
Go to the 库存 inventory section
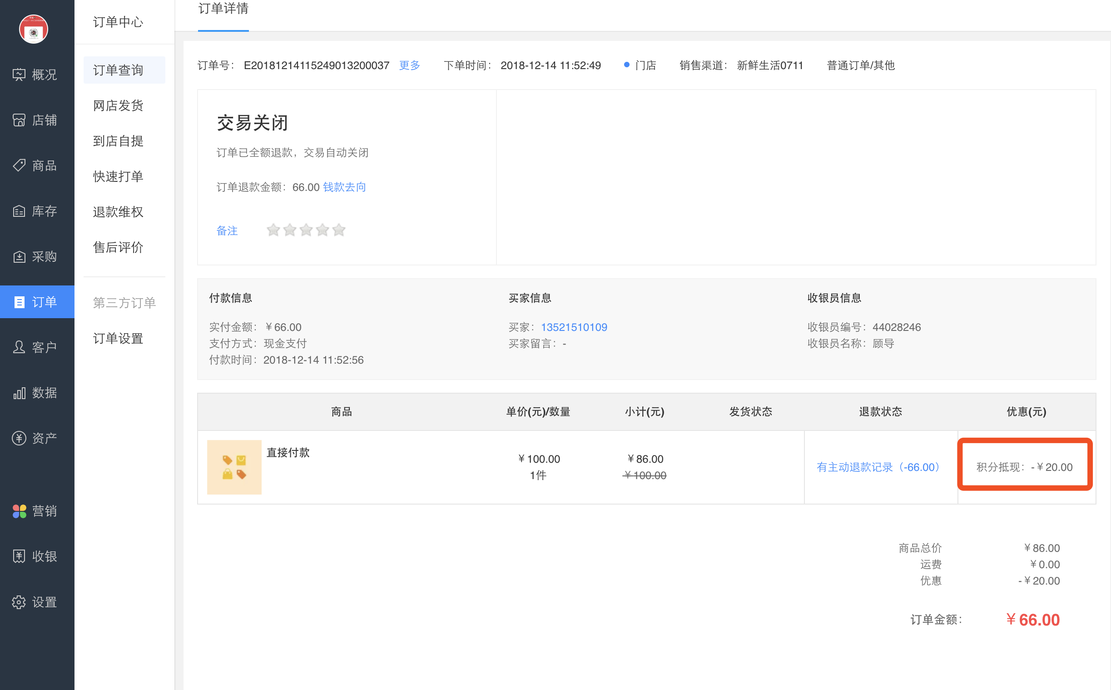[36, 211]
